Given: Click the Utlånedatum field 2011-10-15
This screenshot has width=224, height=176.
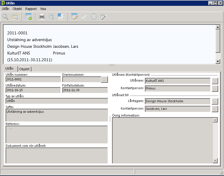Looking at the screenshot, I should (33, 90).
